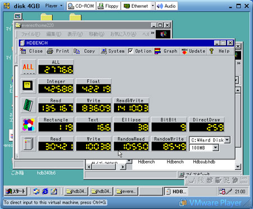Expand the C:\Hard Disk drive dropdown

coord(227,140)
